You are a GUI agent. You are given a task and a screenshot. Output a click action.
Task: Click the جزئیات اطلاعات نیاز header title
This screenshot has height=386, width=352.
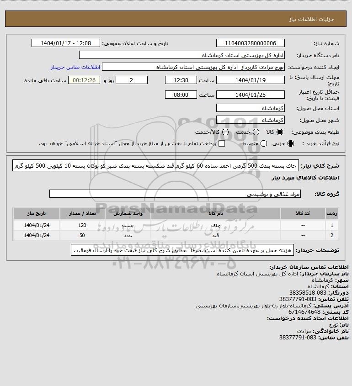pyautogui.click(x=312, y=19)
